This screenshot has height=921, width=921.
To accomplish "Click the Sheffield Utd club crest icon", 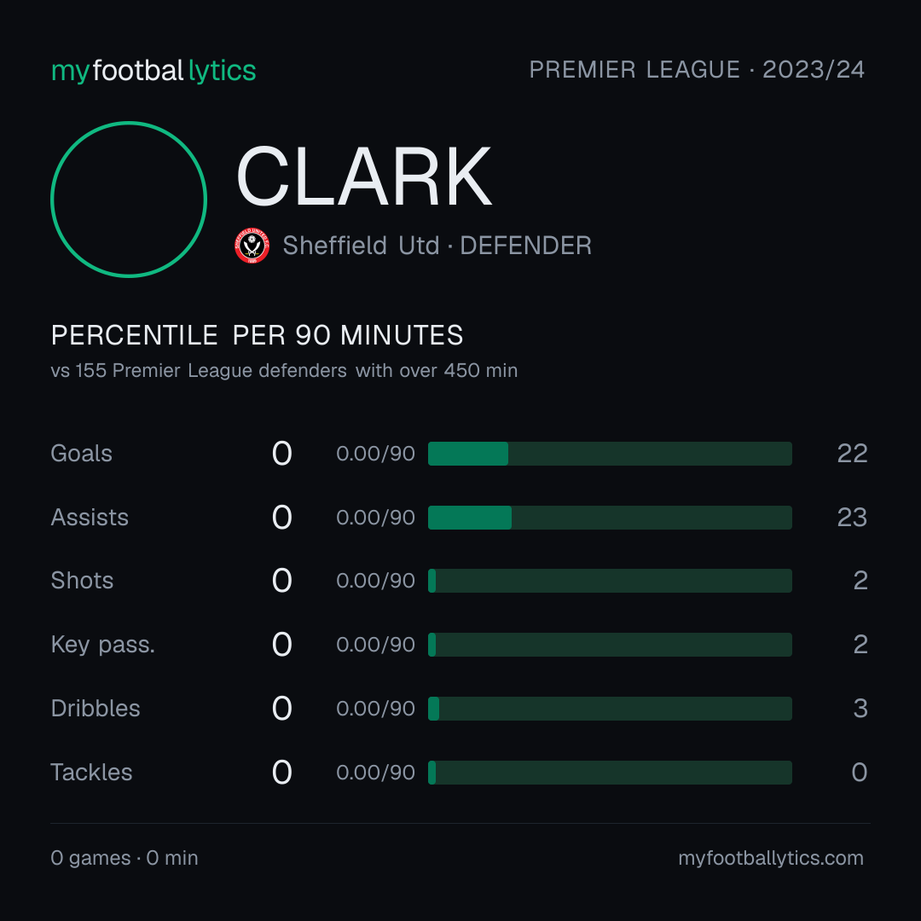I will 252,246.
